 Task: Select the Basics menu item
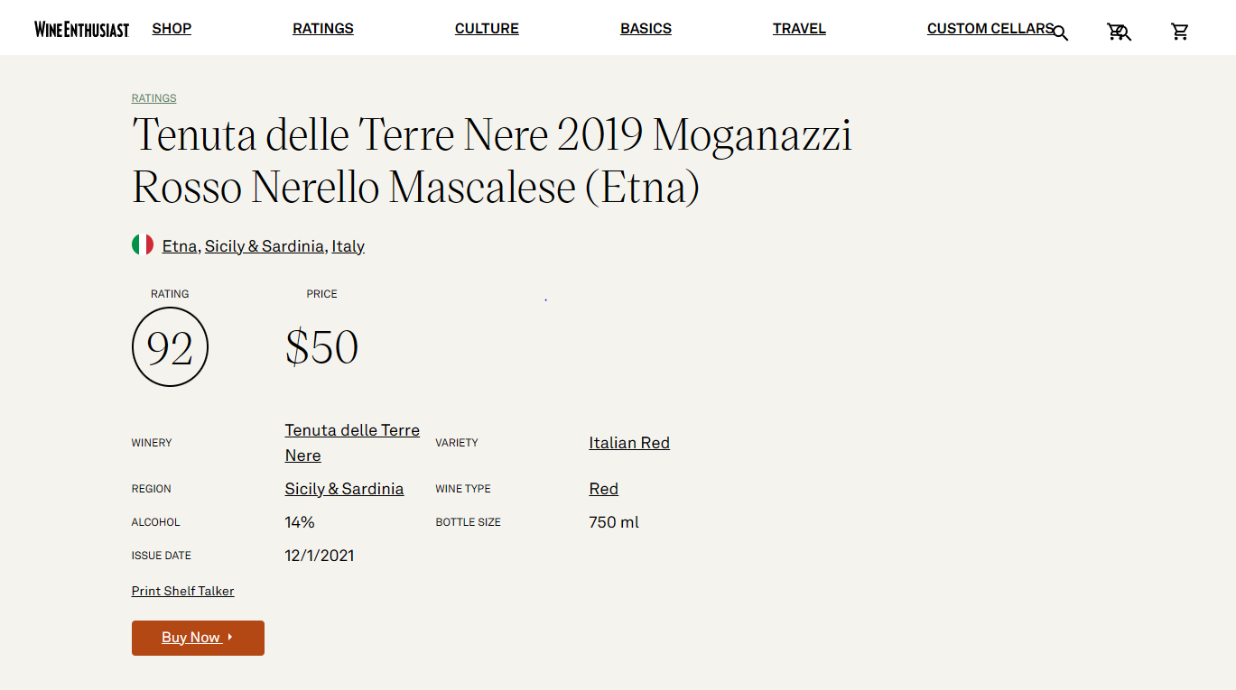[646, 29]
